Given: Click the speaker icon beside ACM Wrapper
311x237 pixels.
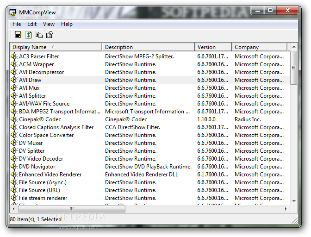Looking at the screenshot, I should coord(14,64).
